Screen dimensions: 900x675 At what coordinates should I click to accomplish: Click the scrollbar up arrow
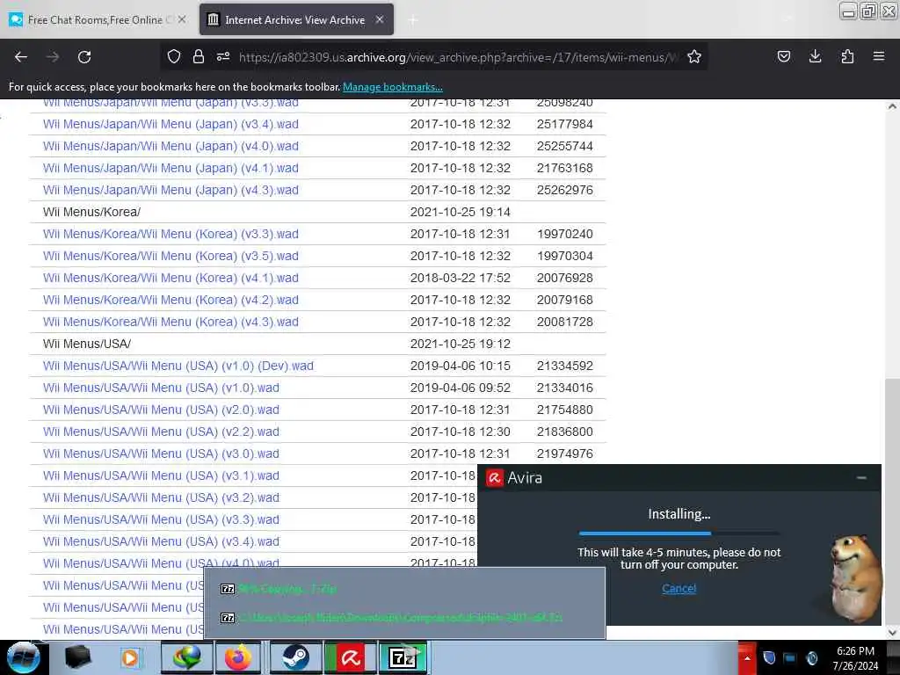pos(892,106)
